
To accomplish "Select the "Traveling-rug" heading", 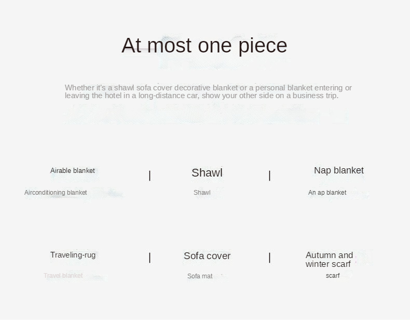I will 73,255.
